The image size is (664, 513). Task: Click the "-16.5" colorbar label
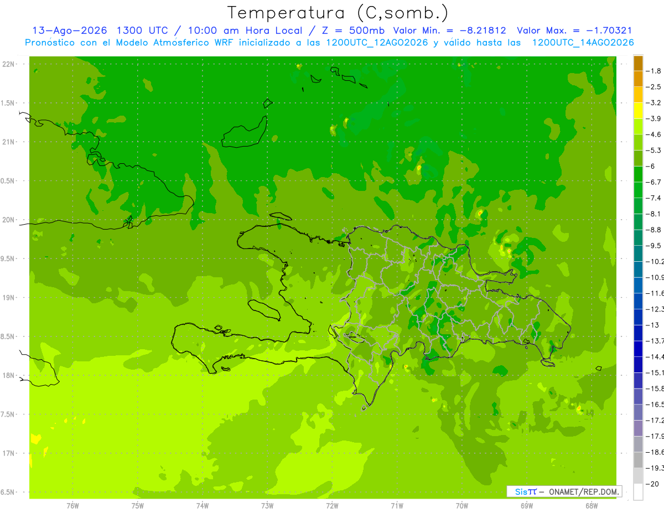click(x=655, y=405)
